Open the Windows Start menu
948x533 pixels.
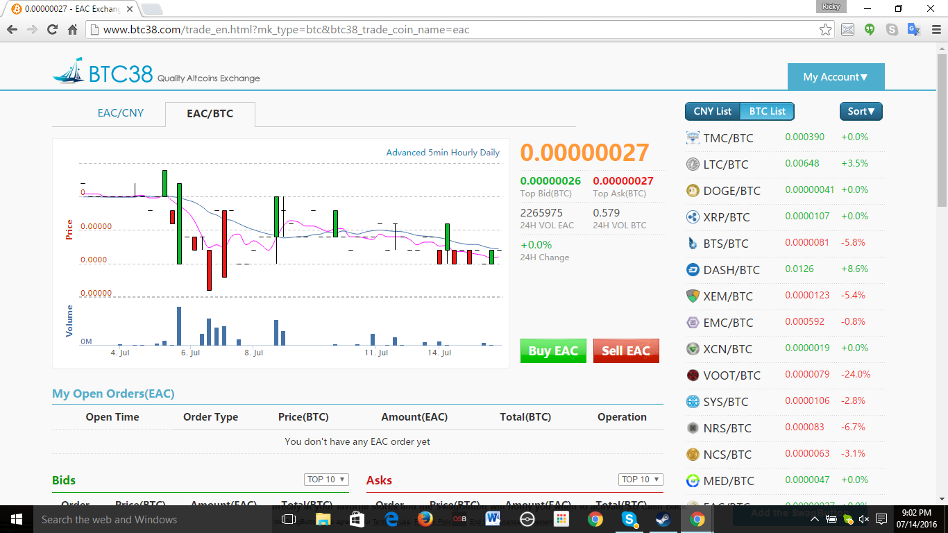[x=17, y=519]
